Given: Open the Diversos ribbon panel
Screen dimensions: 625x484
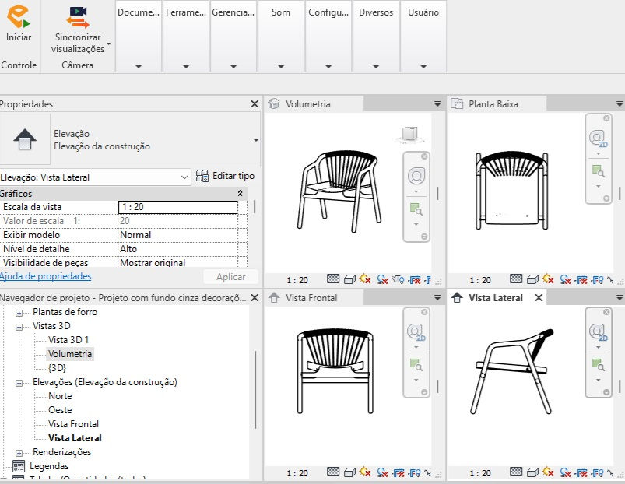Looking at the screenshot, I should click(x=375, y=36).
